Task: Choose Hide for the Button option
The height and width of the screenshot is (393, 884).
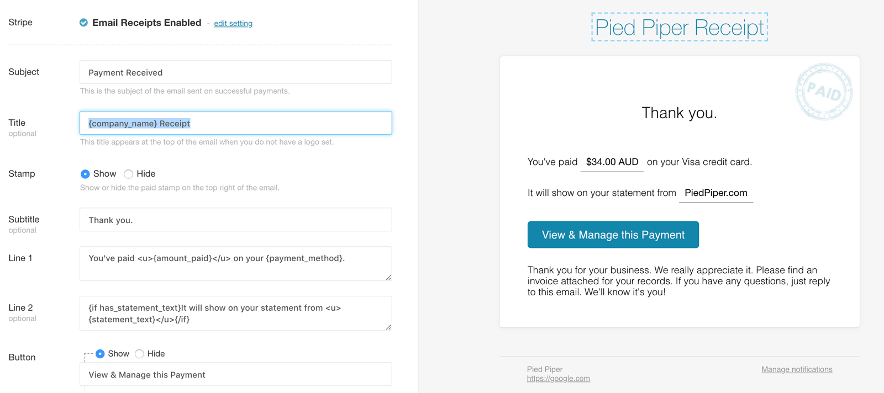Action: [140, 354]
